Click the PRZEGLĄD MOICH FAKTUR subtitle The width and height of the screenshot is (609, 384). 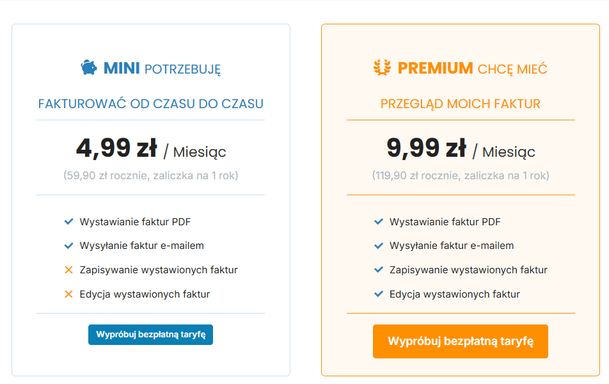pos(461,104)
